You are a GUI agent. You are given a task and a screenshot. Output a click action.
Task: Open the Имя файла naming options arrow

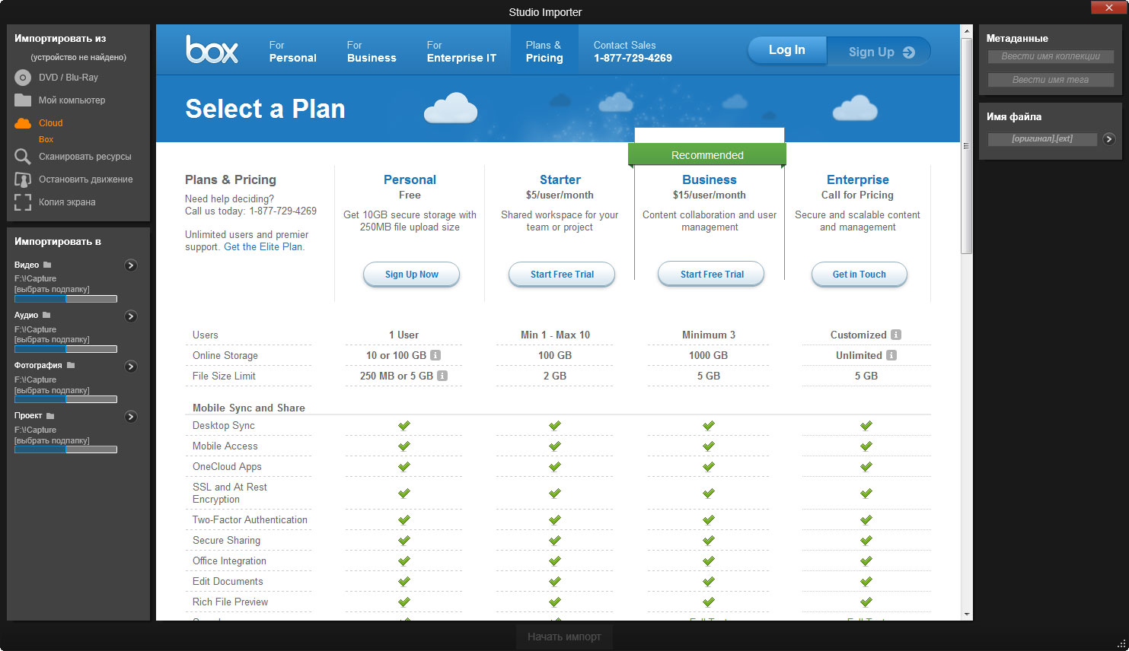(1109, 139)
